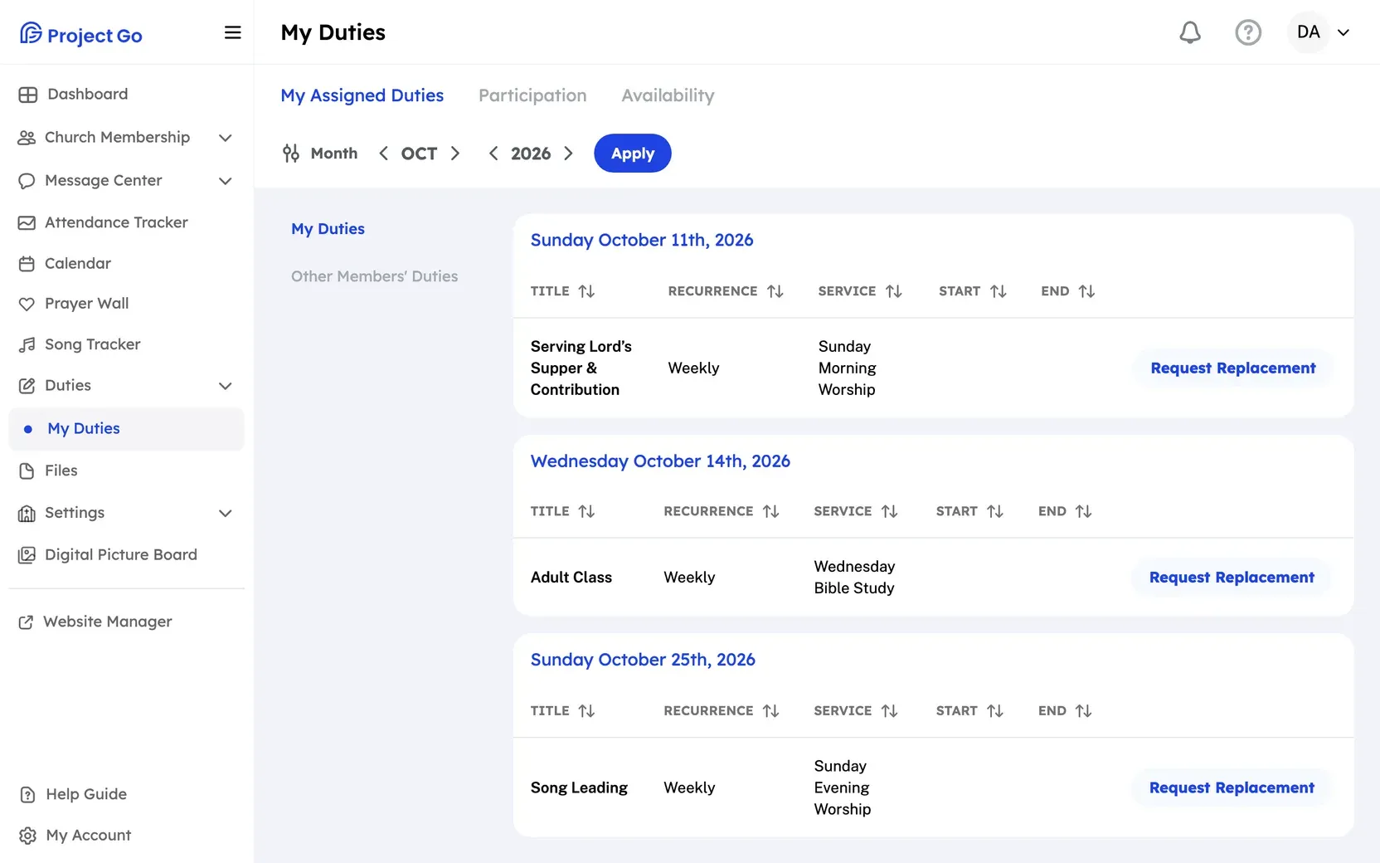
Task: Switch to the Participation tab
Action: point(532,95)
